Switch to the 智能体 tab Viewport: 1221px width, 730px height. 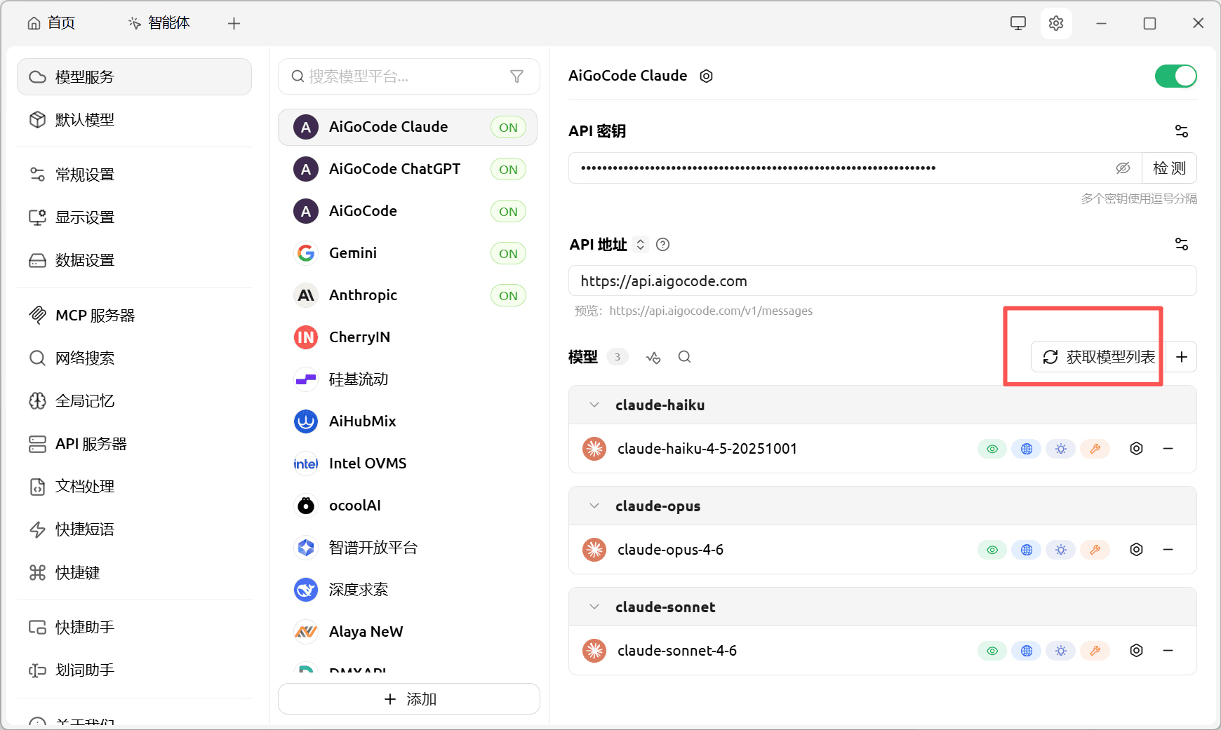(159, 23)
